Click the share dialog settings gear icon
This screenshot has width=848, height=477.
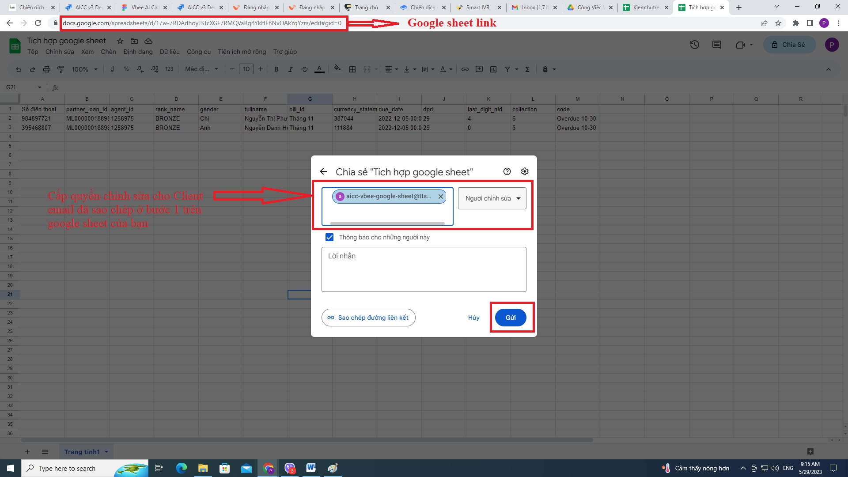click(525, 171)
